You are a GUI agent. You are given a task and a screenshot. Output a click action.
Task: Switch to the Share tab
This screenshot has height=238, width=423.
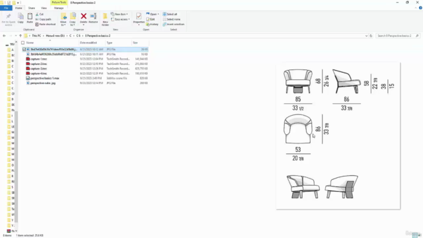tap(32, 8)
